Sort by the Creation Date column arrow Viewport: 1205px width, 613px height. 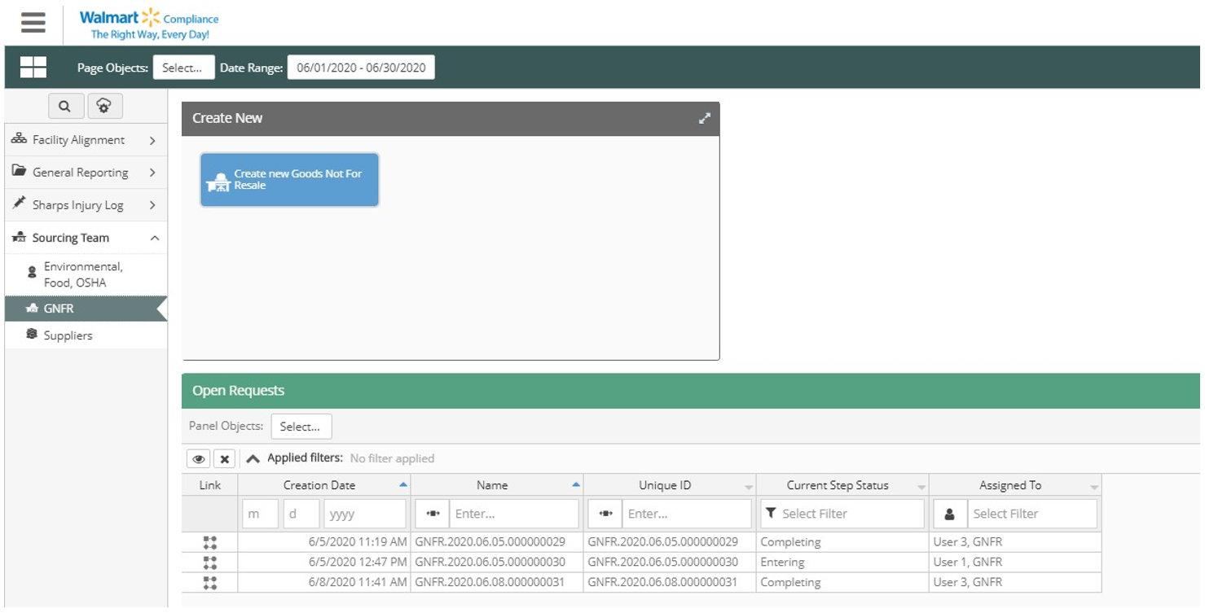(403, 484)
